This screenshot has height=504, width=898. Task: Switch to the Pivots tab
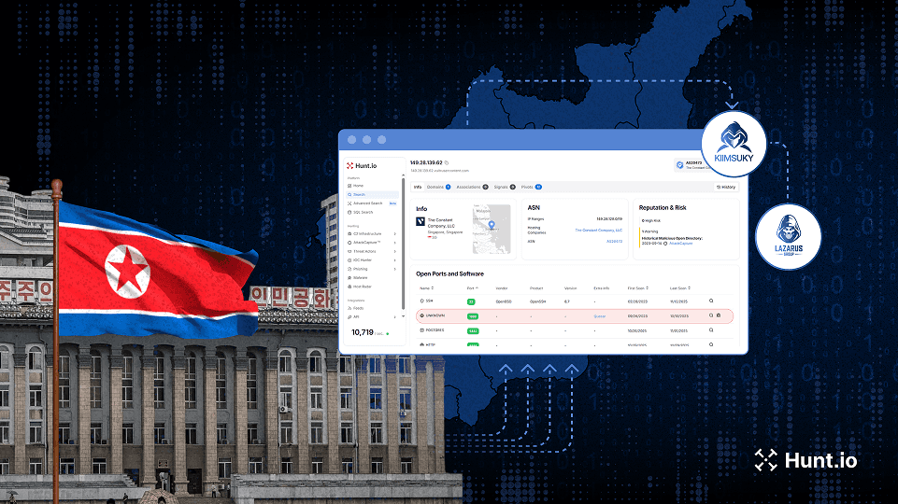click(532, 187)
